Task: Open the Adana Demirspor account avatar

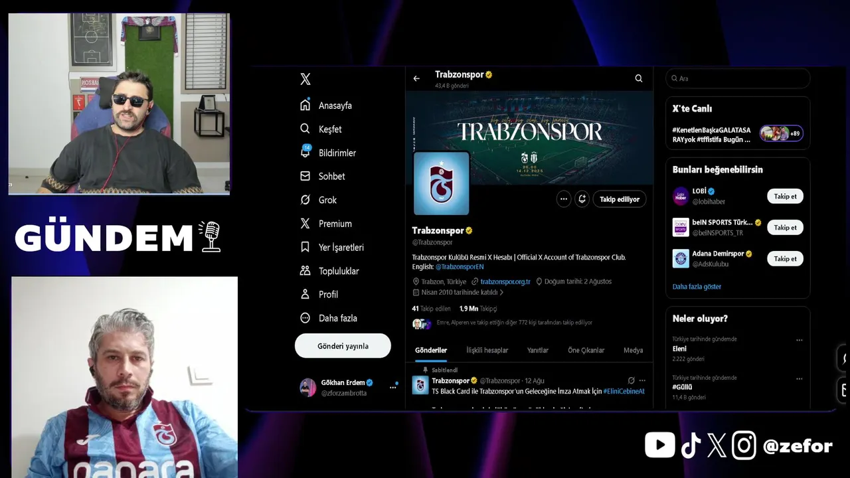Action: click(681, 258)
